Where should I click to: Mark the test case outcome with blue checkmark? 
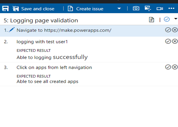(x=167, y=19)
